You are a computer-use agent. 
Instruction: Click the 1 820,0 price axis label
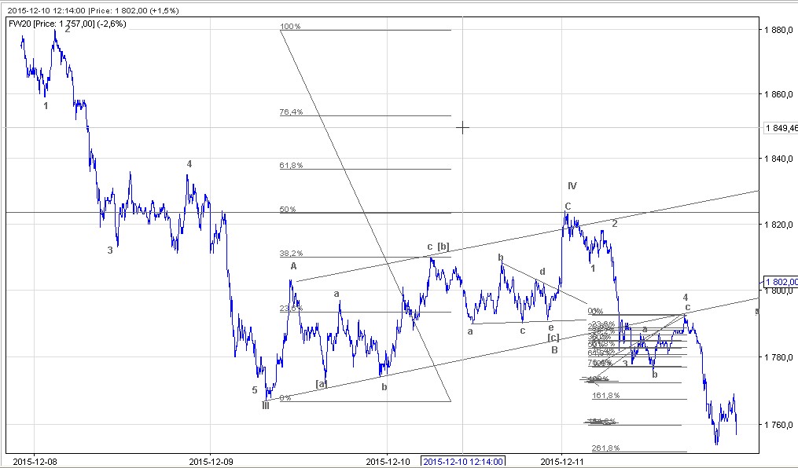[x=778, y=225]
